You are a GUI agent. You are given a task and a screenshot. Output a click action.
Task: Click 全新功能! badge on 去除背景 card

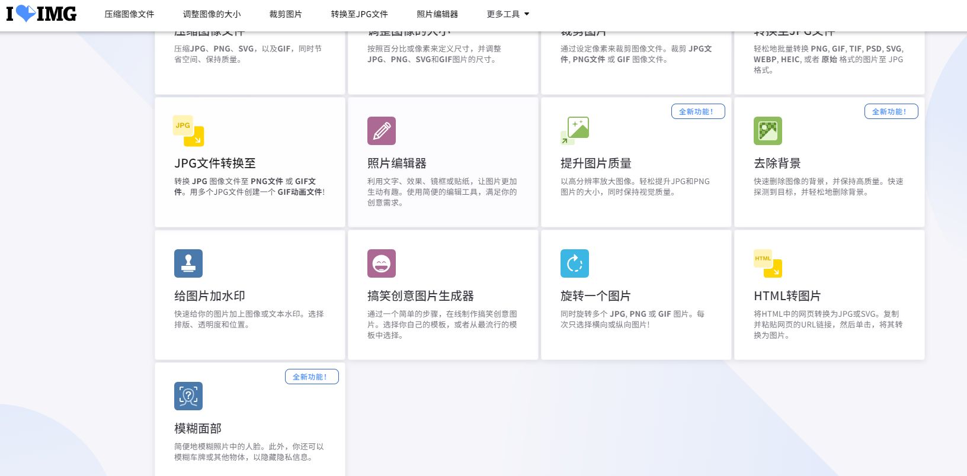click(891, 111)
